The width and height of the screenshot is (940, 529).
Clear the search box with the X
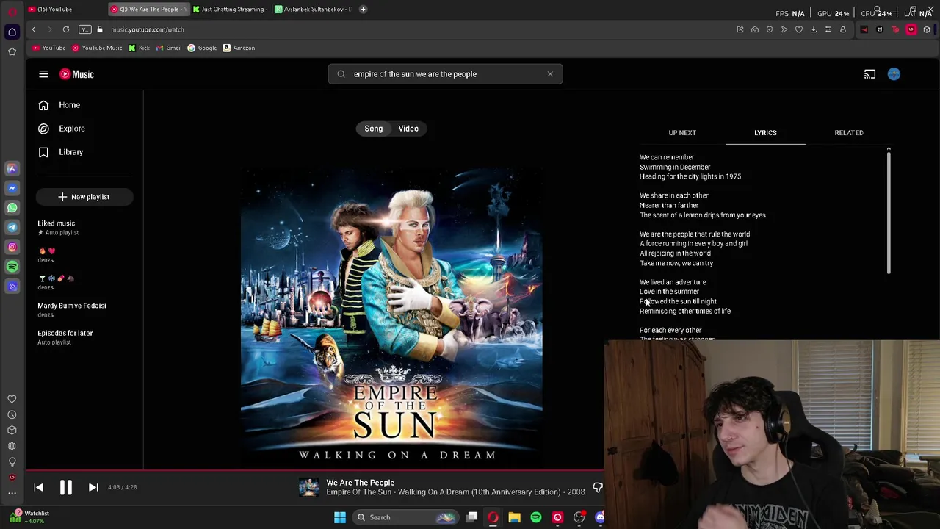pos(550,74)
